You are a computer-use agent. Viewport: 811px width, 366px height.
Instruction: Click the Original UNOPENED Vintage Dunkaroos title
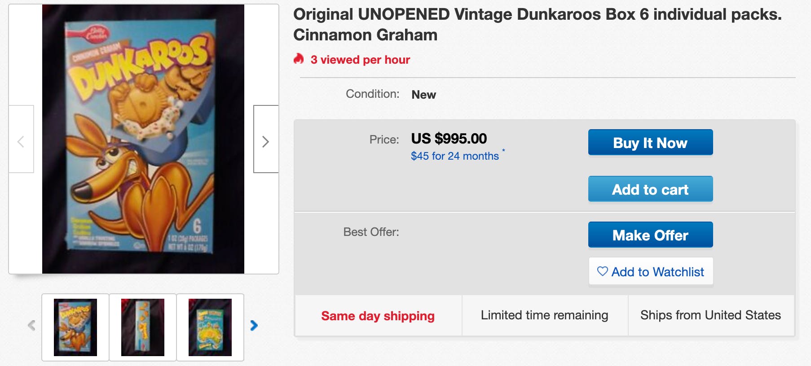coord(537,24)
